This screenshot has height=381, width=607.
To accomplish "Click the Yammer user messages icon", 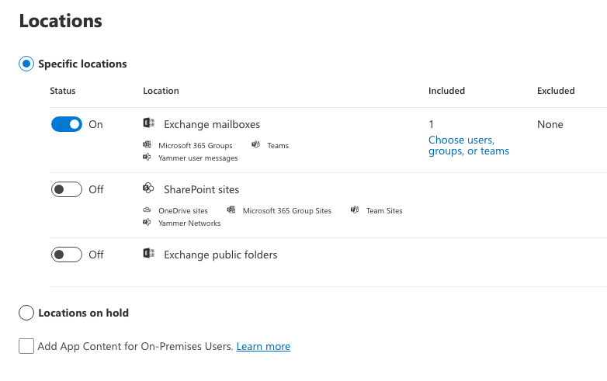I will (147, 158).
